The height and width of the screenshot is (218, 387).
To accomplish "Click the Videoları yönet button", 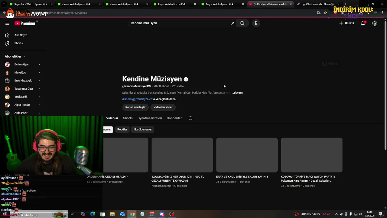I will click(x=163, y=107).
